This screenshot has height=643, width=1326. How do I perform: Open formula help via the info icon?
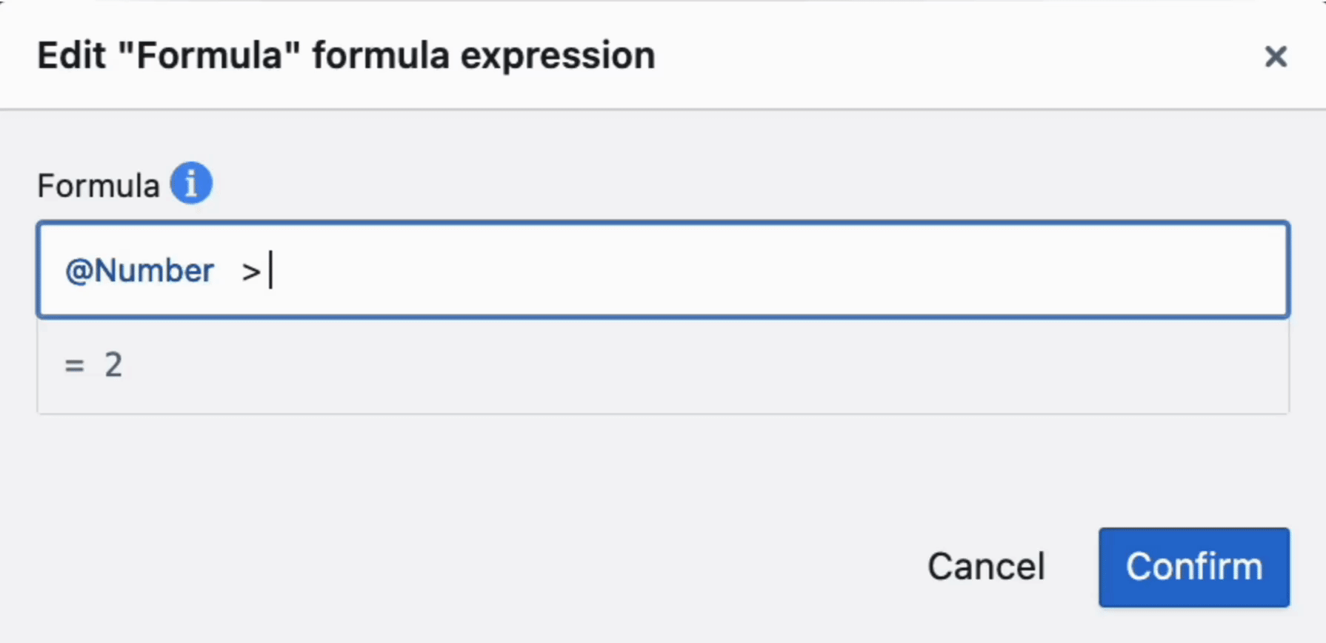pyautogui.click(x=191, y=183)
